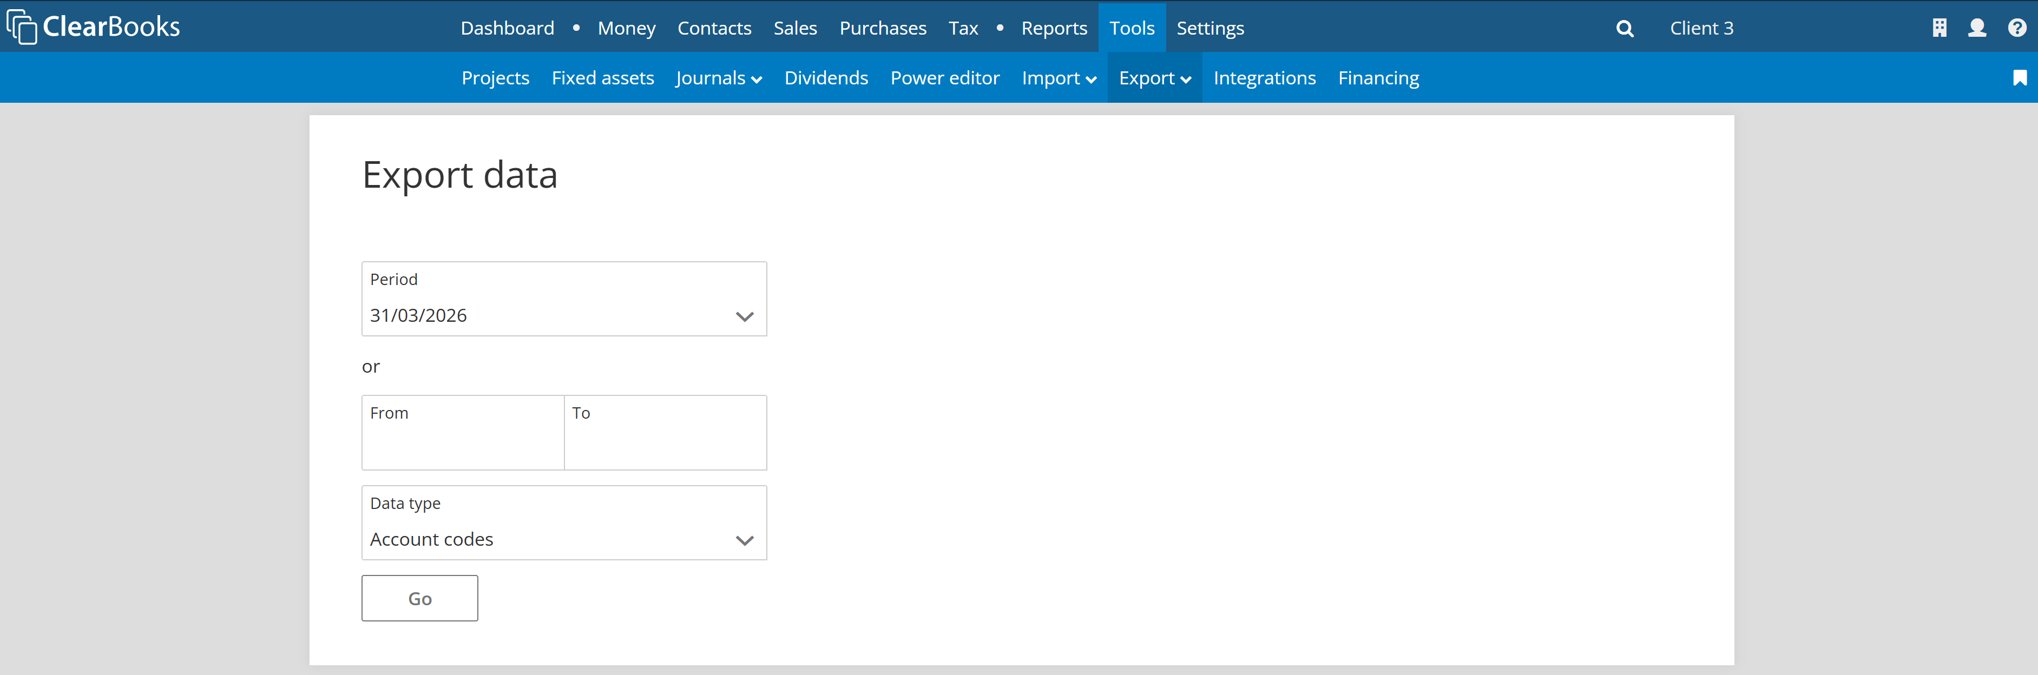Navigate to Integrations
The height and width of the screenshot is (675, 2038).
1264,78
